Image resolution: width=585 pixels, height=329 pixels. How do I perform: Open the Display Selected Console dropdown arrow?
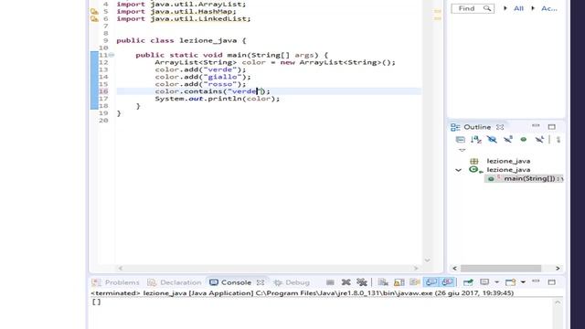click(x=496, y=282)
